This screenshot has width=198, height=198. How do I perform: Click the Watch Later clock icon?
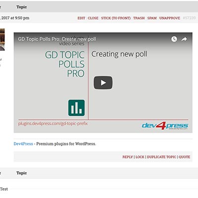(x=174, y=39)
